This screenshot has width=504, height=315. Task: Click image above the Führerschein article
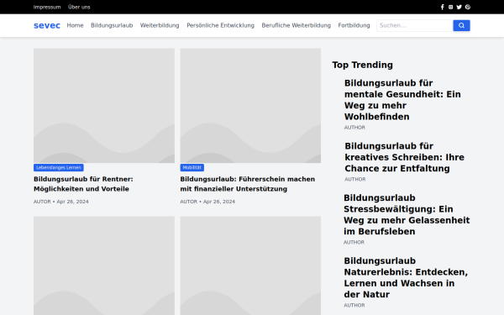click(x=250, y=106)
